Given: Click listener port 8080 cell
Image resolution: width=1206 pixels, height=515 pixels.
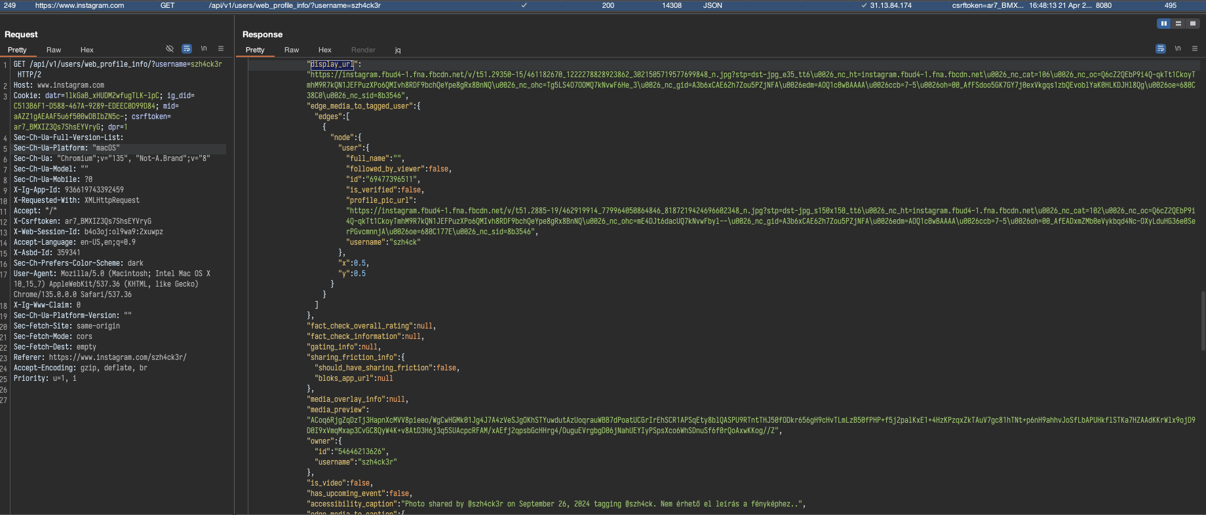Looking at the screenshot, I should (x=1104, y=5).
